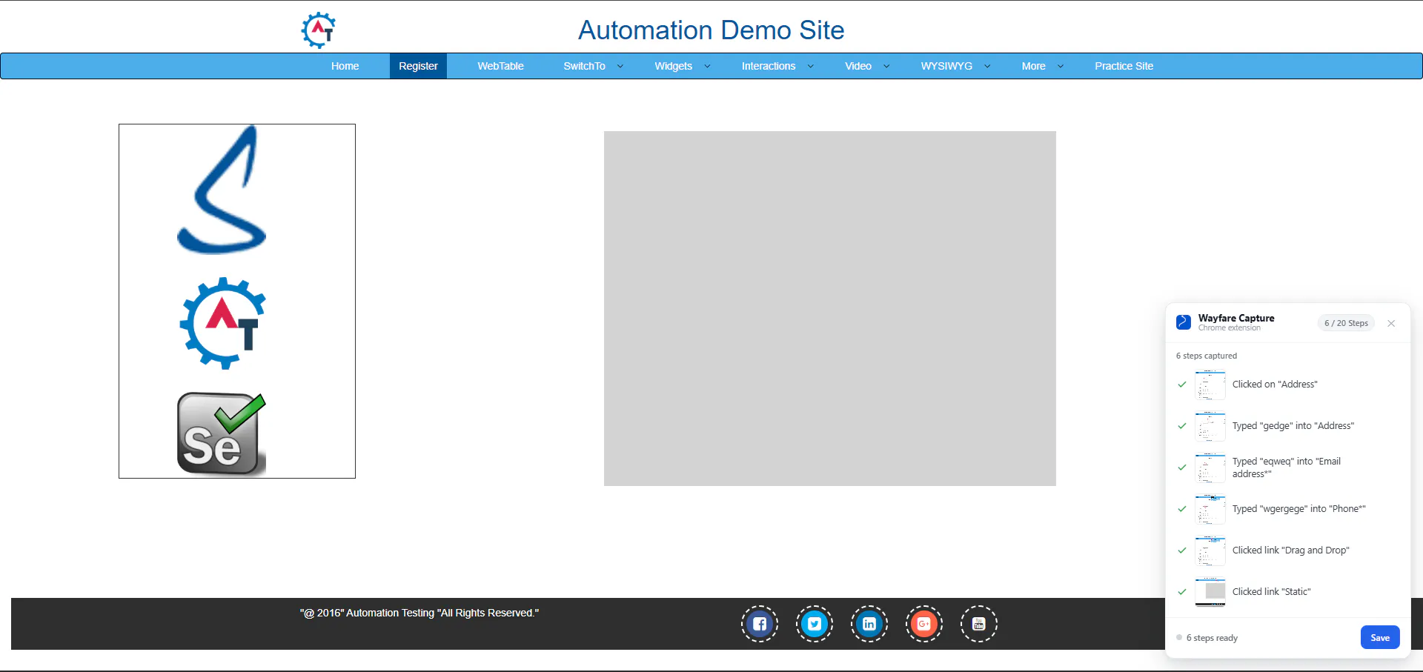Click checkmark beside Clicked on "Address" step
Screen dimensions: 1423x672
pyautogui.click(x=1182, y=385)
